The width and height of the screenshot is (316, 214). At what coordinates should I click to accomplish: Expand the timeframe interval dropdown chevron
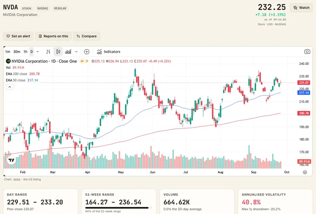37,52
